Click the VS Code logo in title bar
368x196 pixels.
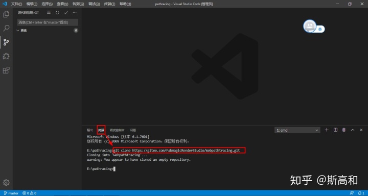pos(5,4)
